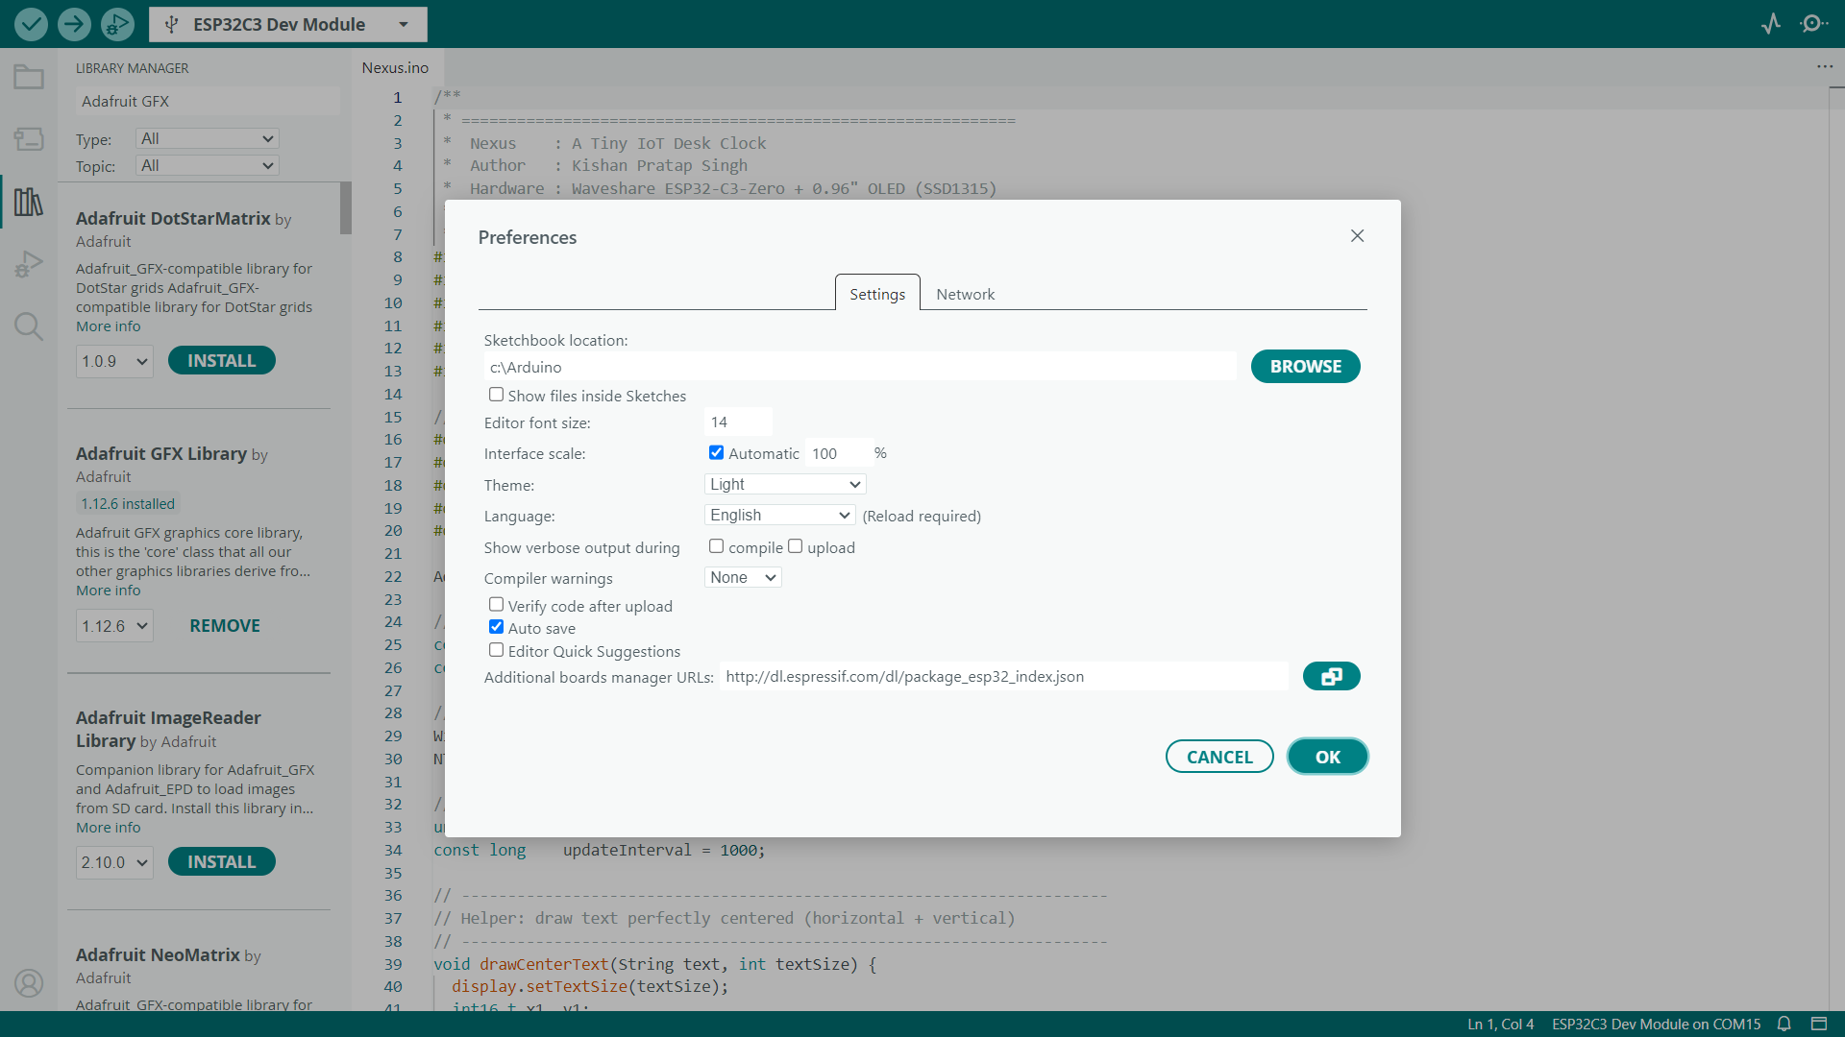Choose Adafruit DotStarMatrix version 1.0.9 dropdown
Image resolution: width=1845 pixels, height=1037 pixels.
tap(114, 361)
